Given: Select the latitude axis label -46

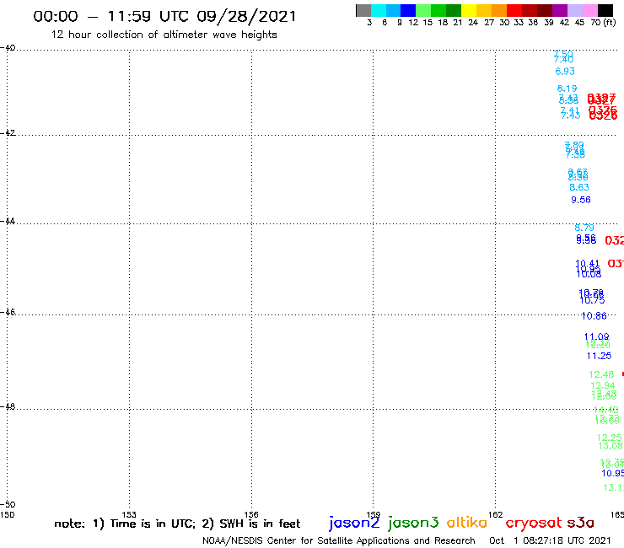Looking at the screenshot, I should click(x=8, y=312).
